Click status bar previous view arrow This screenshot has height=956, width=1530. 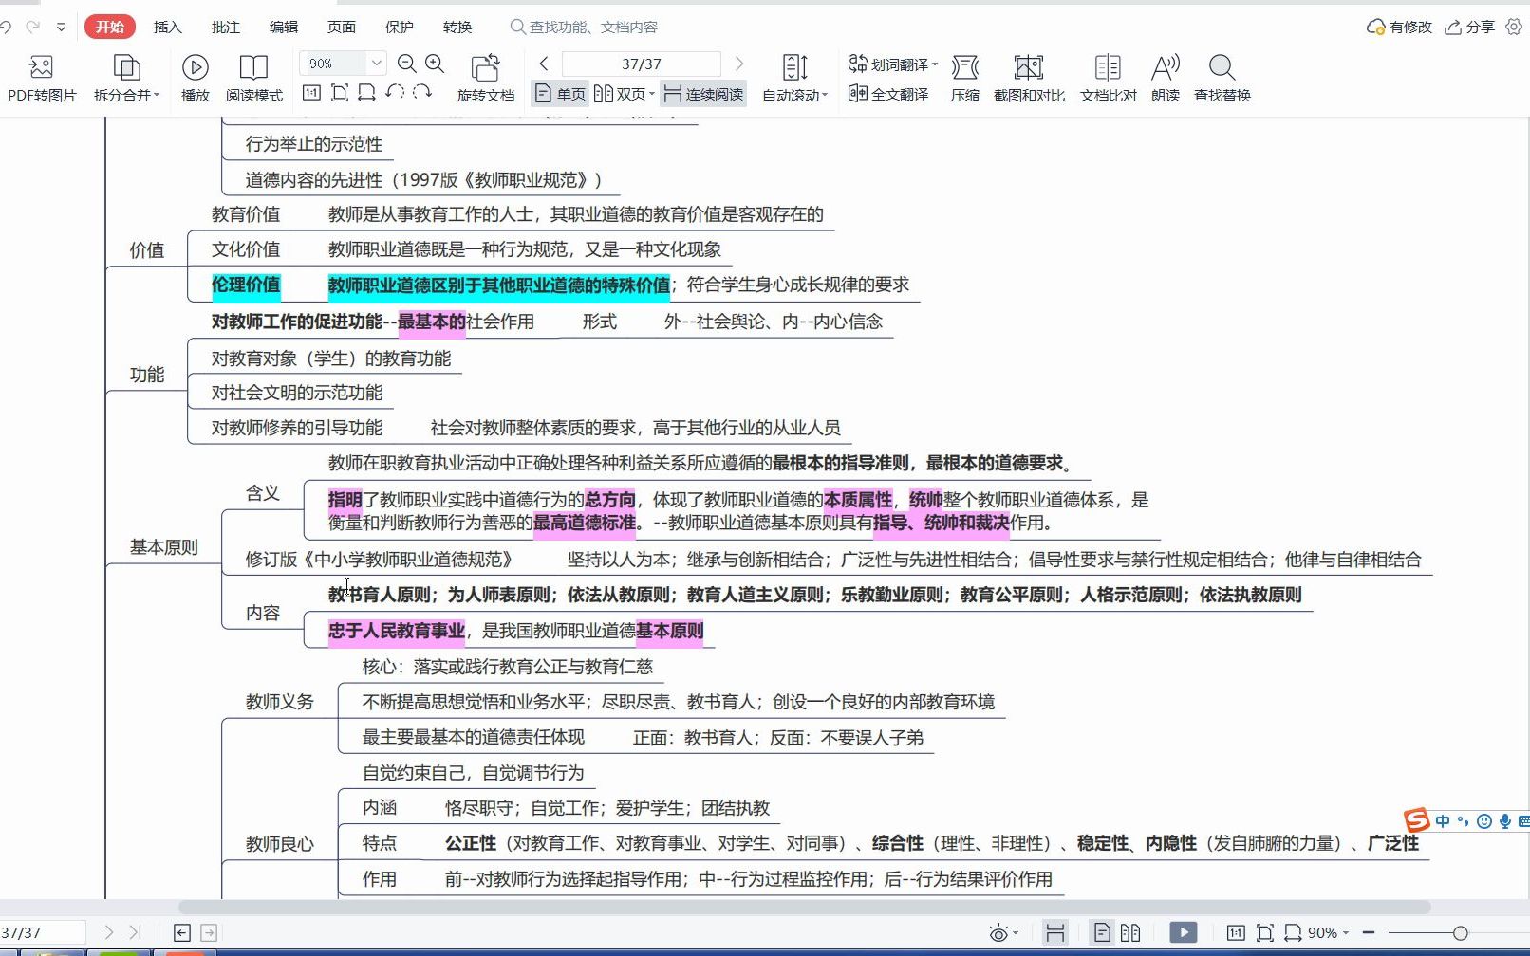pyautogui.click(x=182, y=932)
